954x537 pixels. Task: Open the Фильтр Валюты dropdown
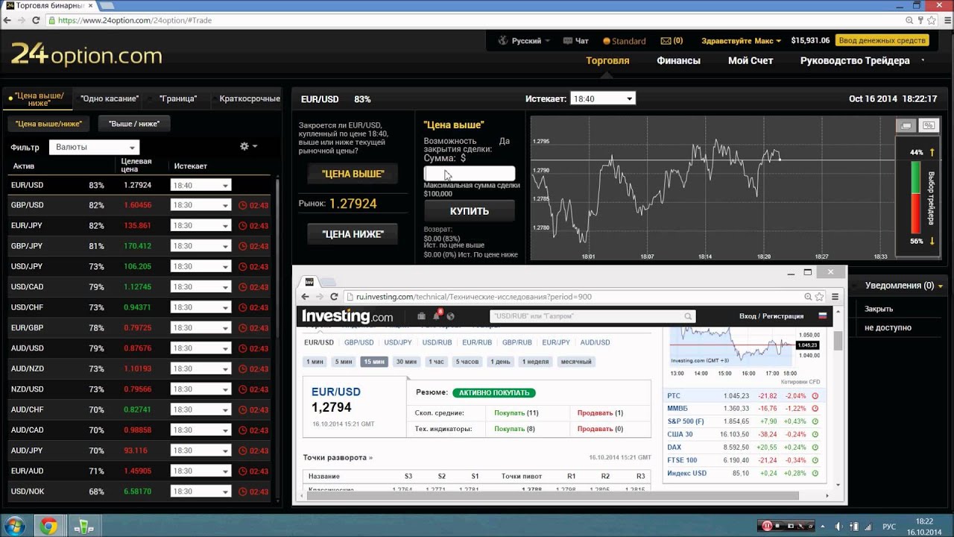click(94, 148)
